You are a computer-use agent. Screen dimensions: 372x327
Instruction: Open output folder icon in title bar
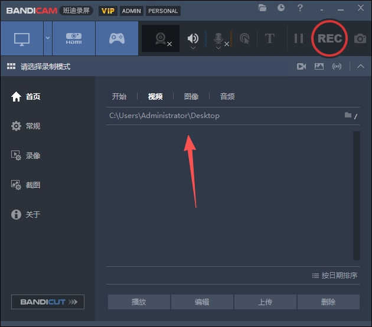262,8
